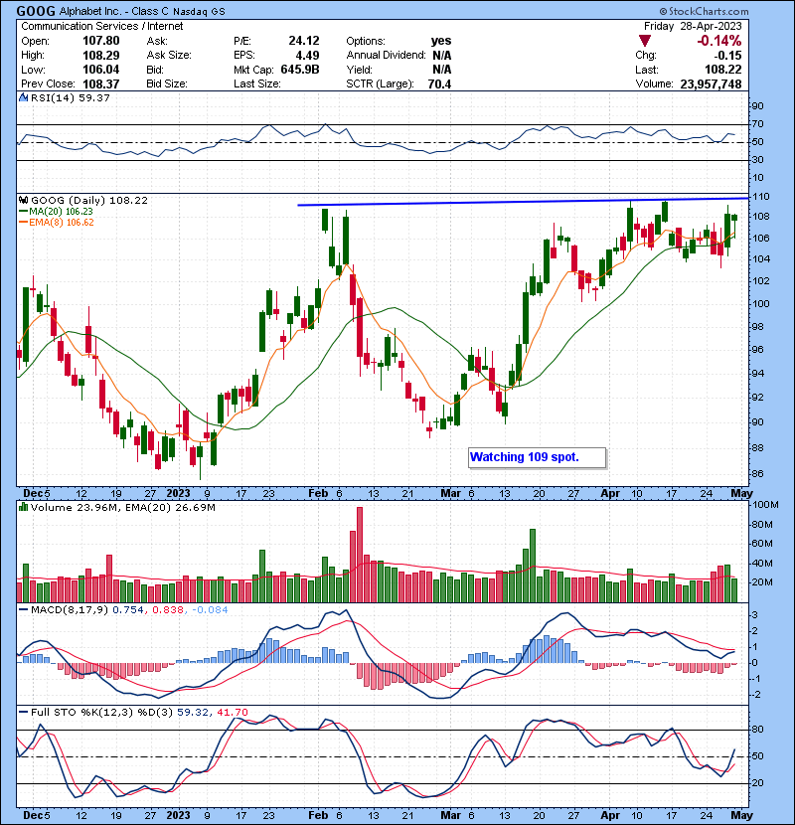The image size is (795, 825).
Task: Click the Low value 106.04
Action: click(101, 70)
